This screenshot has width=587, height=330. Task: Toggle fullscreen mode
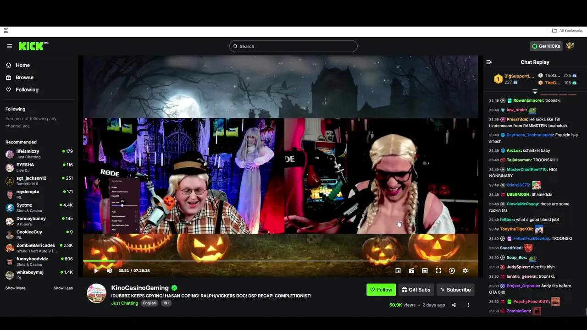438,271
